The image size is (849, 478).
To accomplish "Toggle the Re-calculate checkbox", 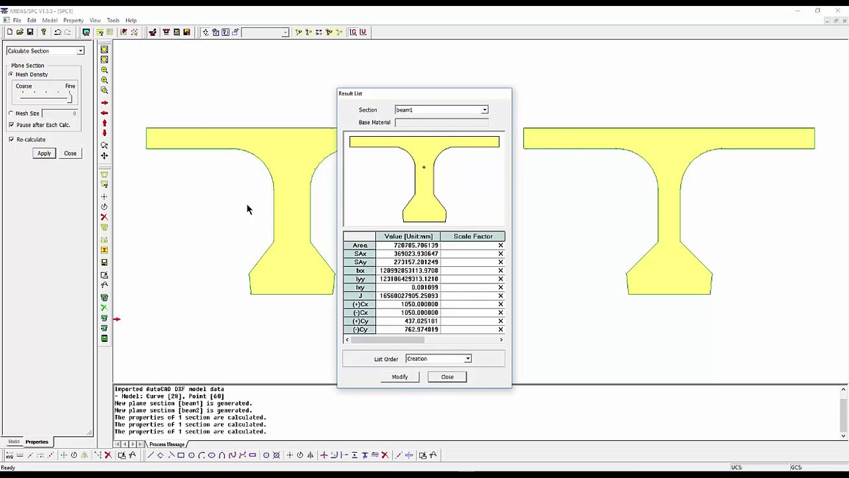I will [x=11, y=139].
